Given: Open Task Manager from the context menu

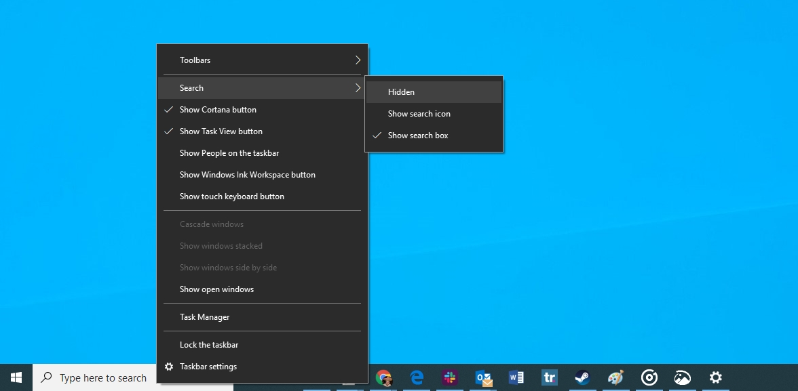Looking at the screenshot, I should tap(204, 317).
